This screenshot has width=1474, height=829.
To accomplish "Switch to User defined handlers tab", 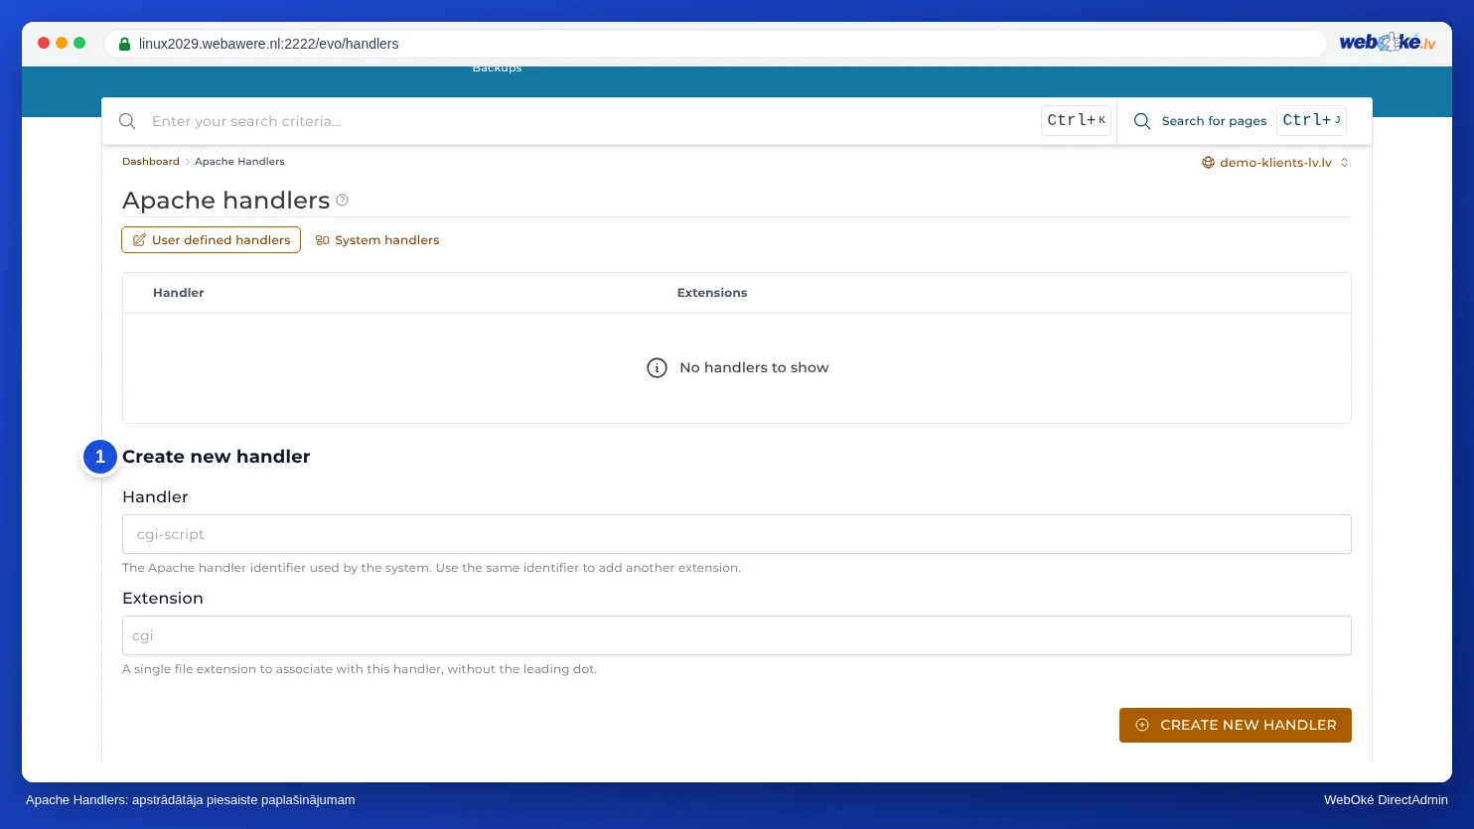I will (x=211, y=240).
